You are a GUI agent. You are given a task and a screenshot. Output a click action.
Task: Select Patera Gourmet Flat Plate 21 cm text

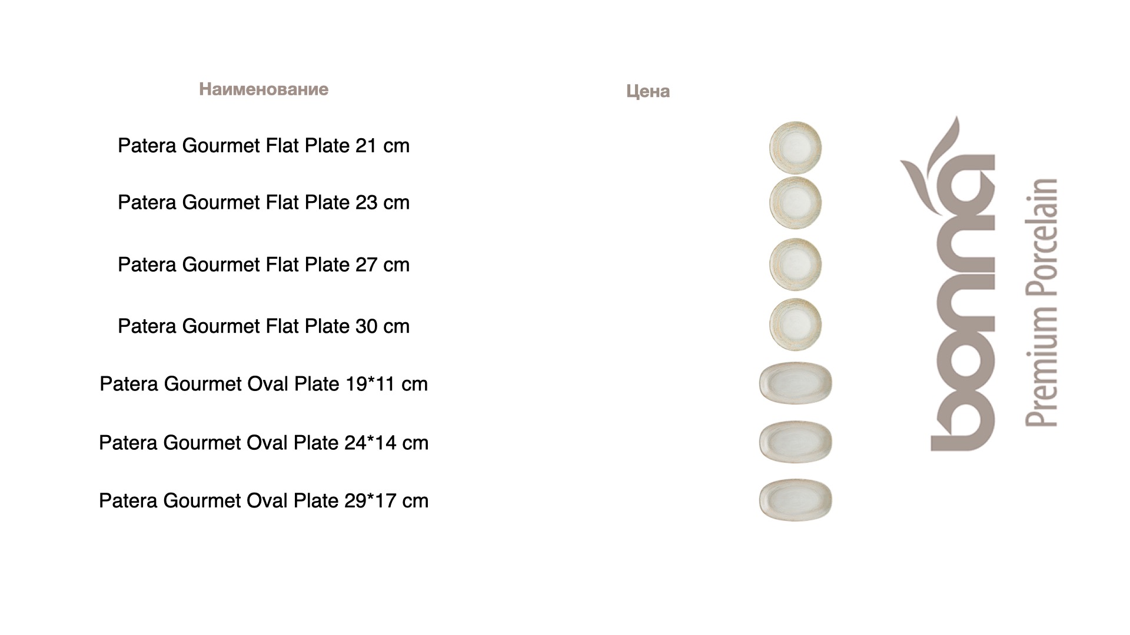click(264, 146)
